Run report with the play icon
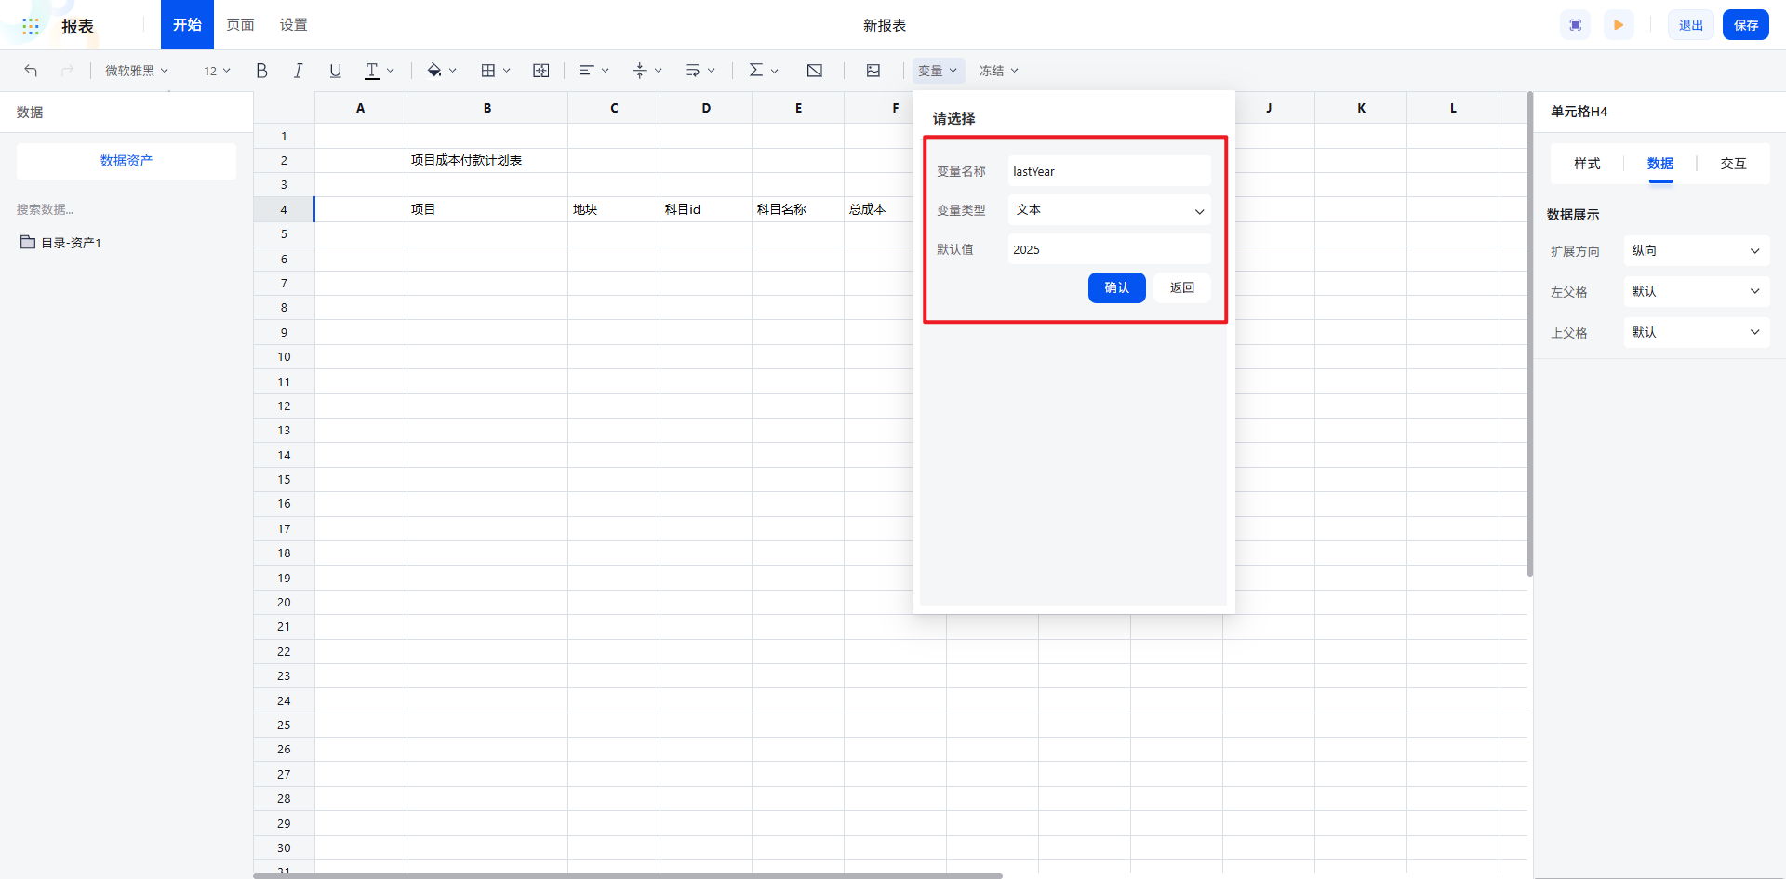Screen dimensions: 1786x879 point(1619,25)
